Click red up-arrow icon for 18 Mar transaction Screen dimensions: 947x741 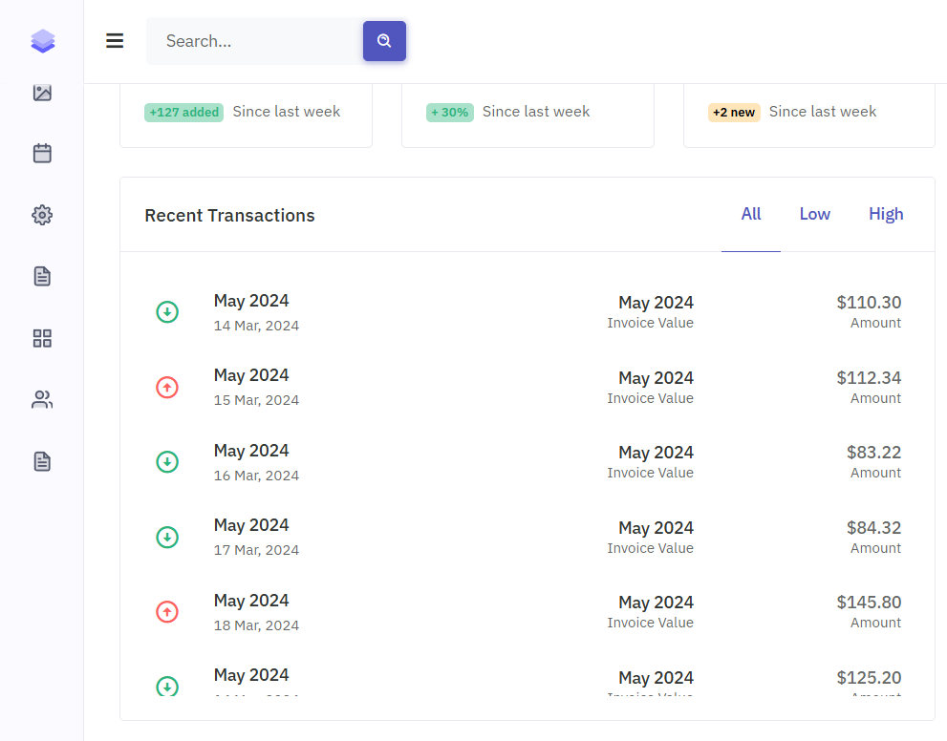click(x=167, y=612)
